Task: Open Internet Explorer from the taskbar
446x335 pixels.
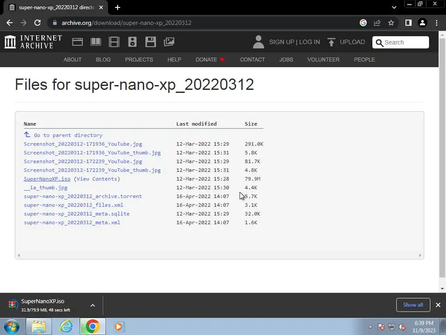Action: pos(66,326)
